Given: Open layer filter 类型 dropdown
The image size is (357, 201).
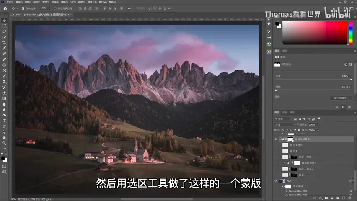Looking at the screenshot, I should coord(282,119).
